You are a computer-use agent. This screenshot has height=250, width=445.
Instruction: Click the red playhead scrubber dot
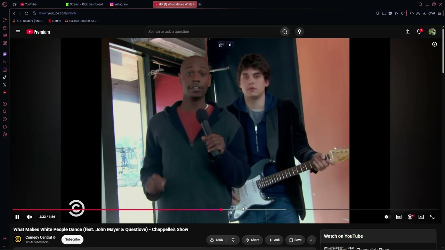221,210
